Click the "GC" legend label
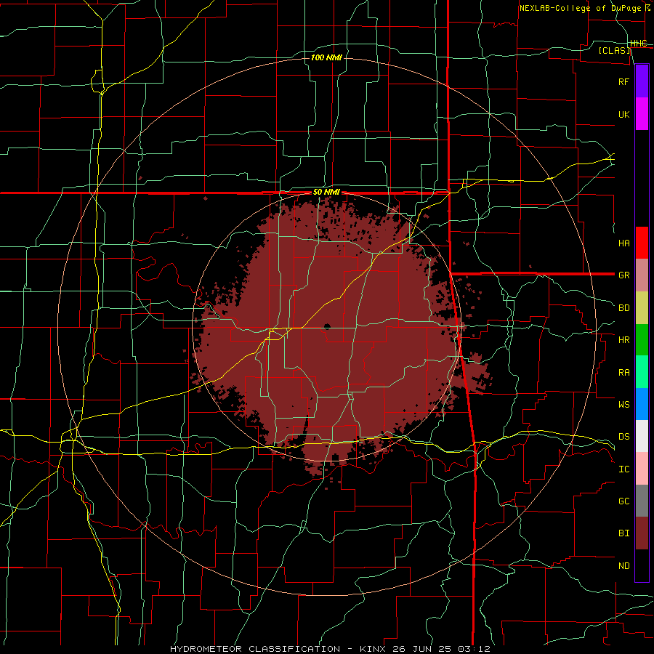Image resolution: width=654 pixels, height=654 pixels. (x=623, y=501)
